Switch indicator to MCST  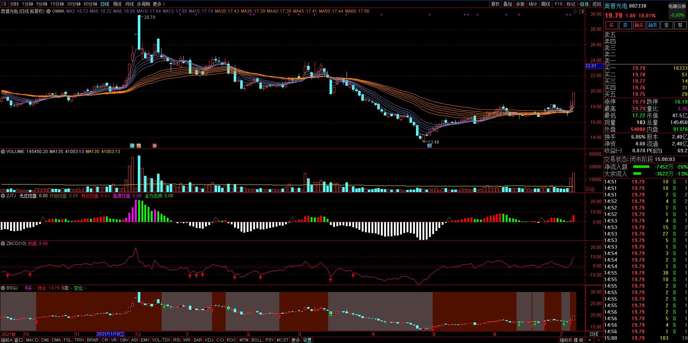pyautogui.click(x=283, y=340)
